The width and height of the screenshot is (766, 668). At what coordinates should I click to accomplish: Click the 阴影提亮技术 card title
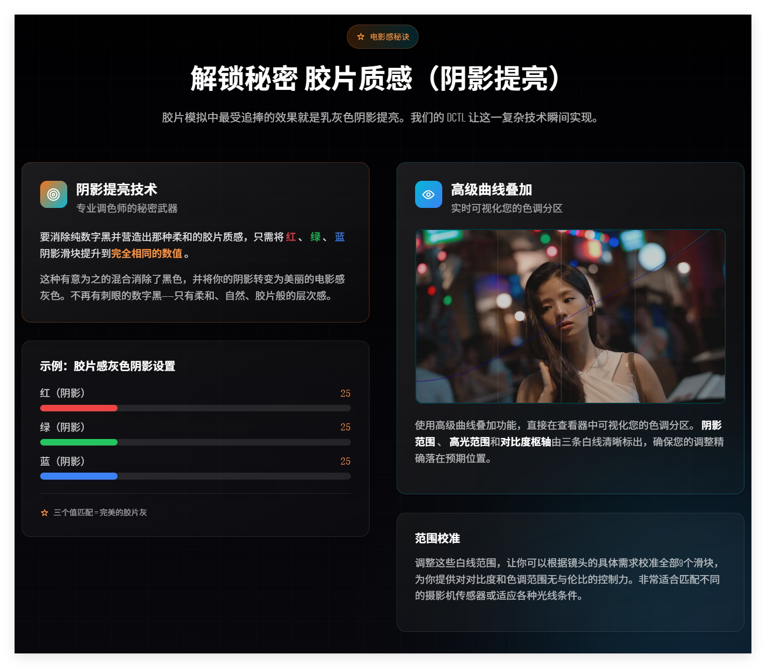click(x=116, y=189)
